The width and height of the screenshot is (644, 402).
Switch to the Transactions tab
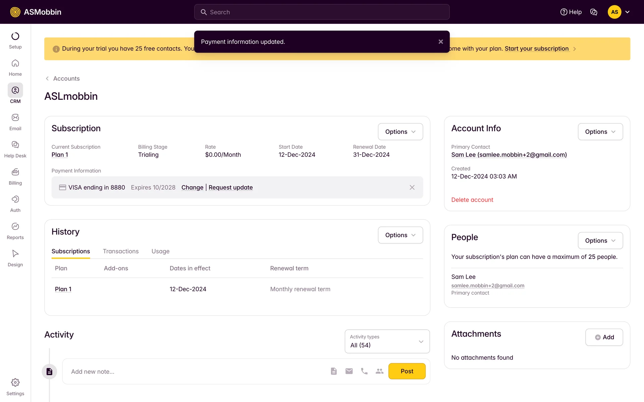point(121,251)
